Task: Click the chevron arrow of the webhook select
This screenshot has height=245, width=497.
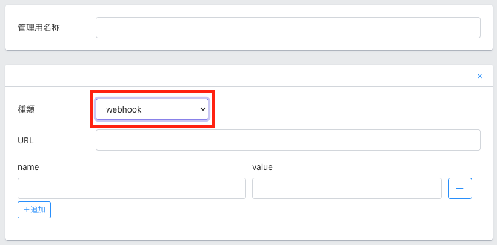Action: click(202, 109)
